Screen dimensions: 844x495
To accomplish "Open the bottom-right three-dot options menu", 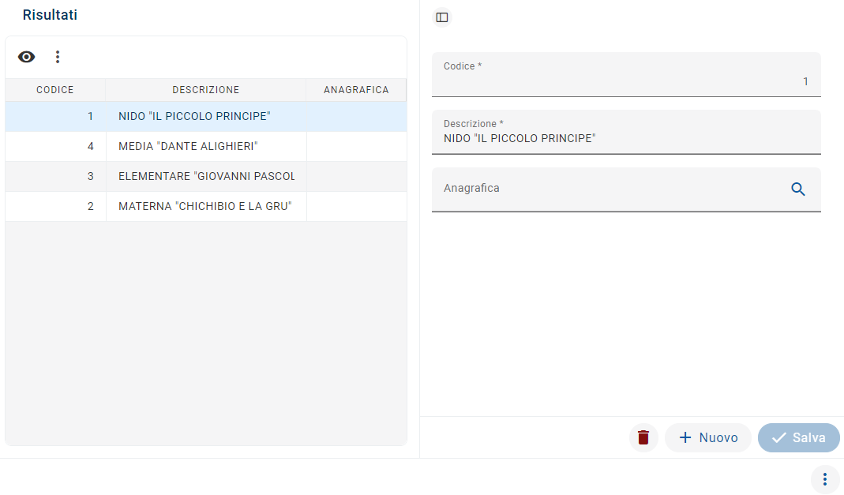I will [x=825, y=479].
